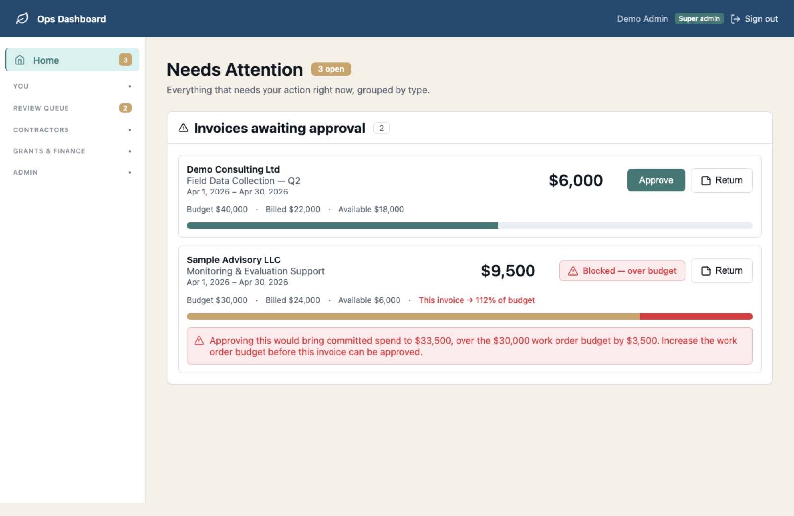Approve the Demo Consulting Ltd invoice

click(656, 180)
